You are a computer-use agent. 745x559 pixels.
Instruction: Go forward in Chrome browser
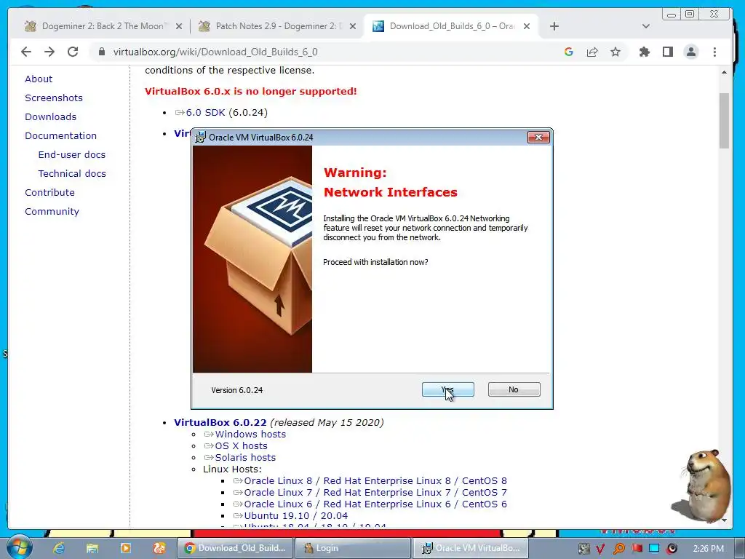[x=49, y=52]
